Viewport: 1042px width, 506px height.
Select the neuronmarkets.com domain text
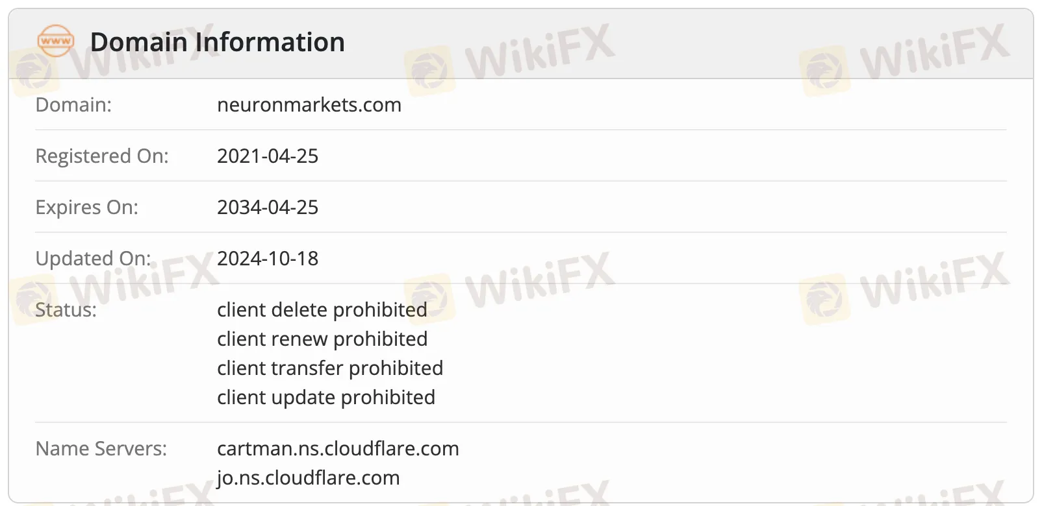point(309,104)
